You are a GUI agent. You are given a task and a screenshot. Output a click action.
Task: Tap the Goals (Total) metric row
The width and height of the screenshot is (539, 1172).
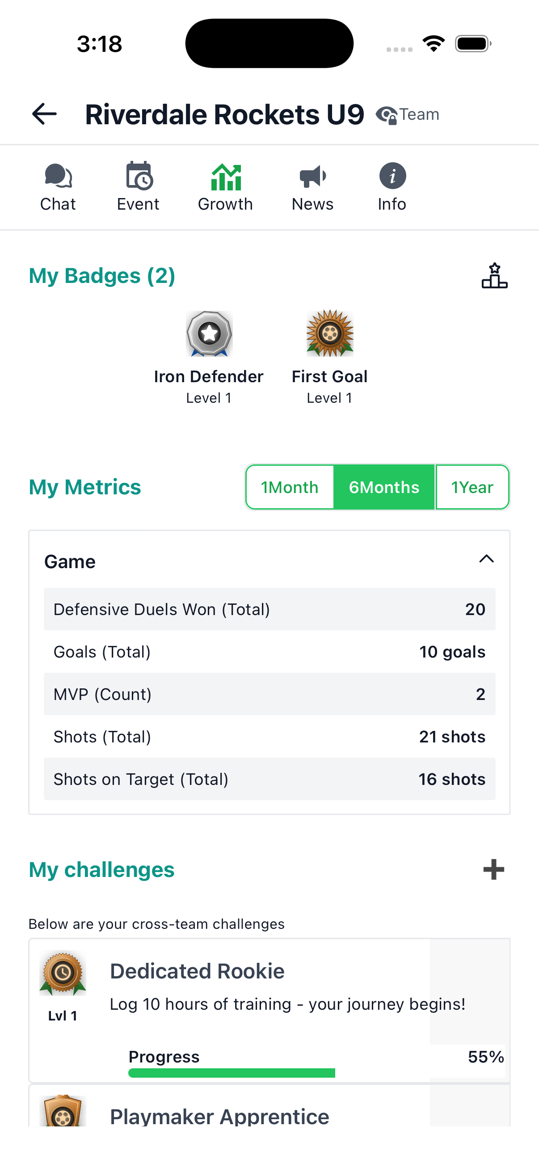(x=269, y=652)
